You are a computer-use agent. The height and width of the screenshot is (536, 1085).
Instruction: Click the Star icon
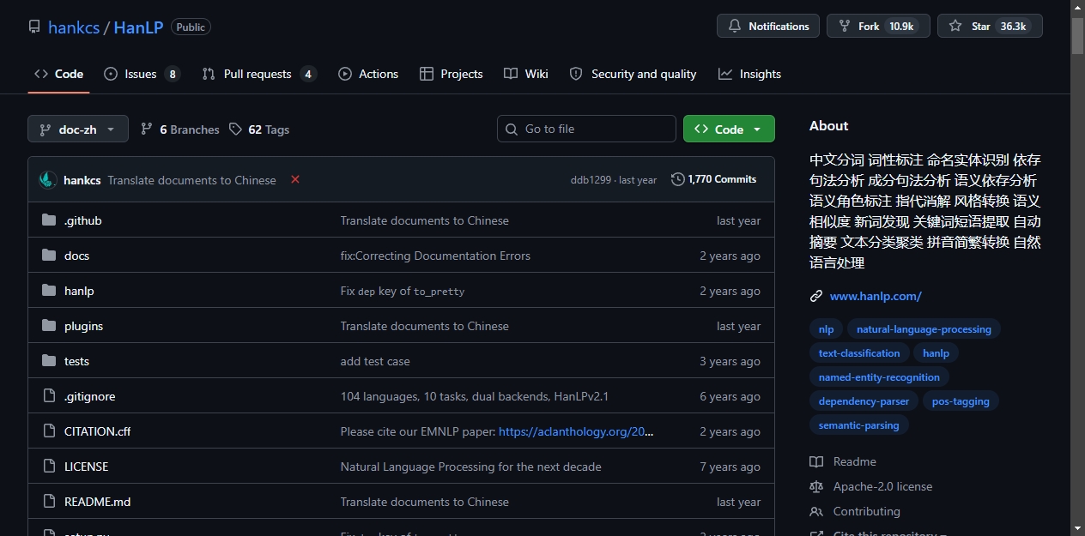click(x=955, y=27)
